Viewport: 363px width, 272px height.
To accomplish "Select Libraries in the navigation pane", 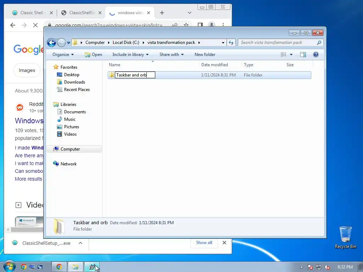I will 68,104.
